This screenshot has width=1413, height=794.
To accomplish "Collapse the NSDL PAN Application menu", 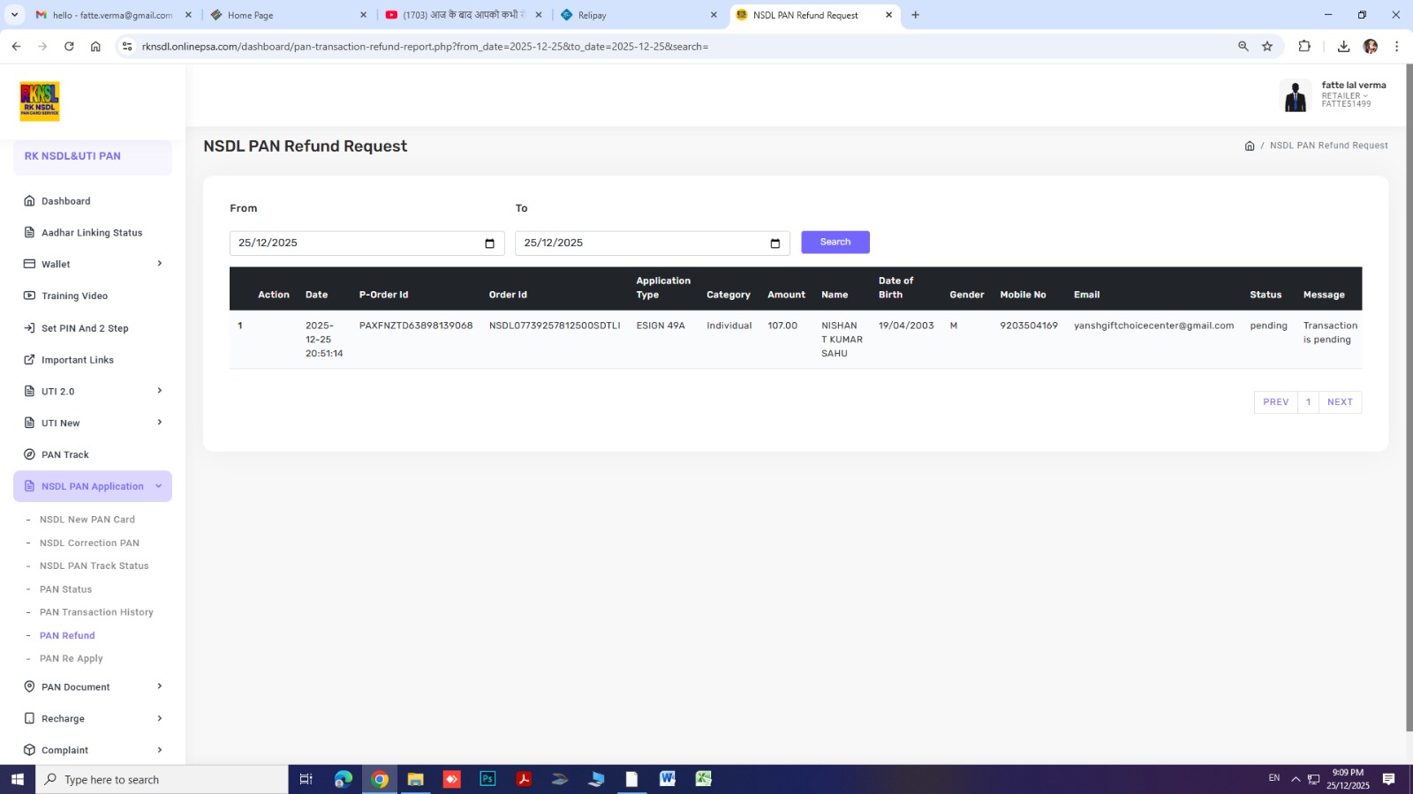I will click(x=93, y=486).
